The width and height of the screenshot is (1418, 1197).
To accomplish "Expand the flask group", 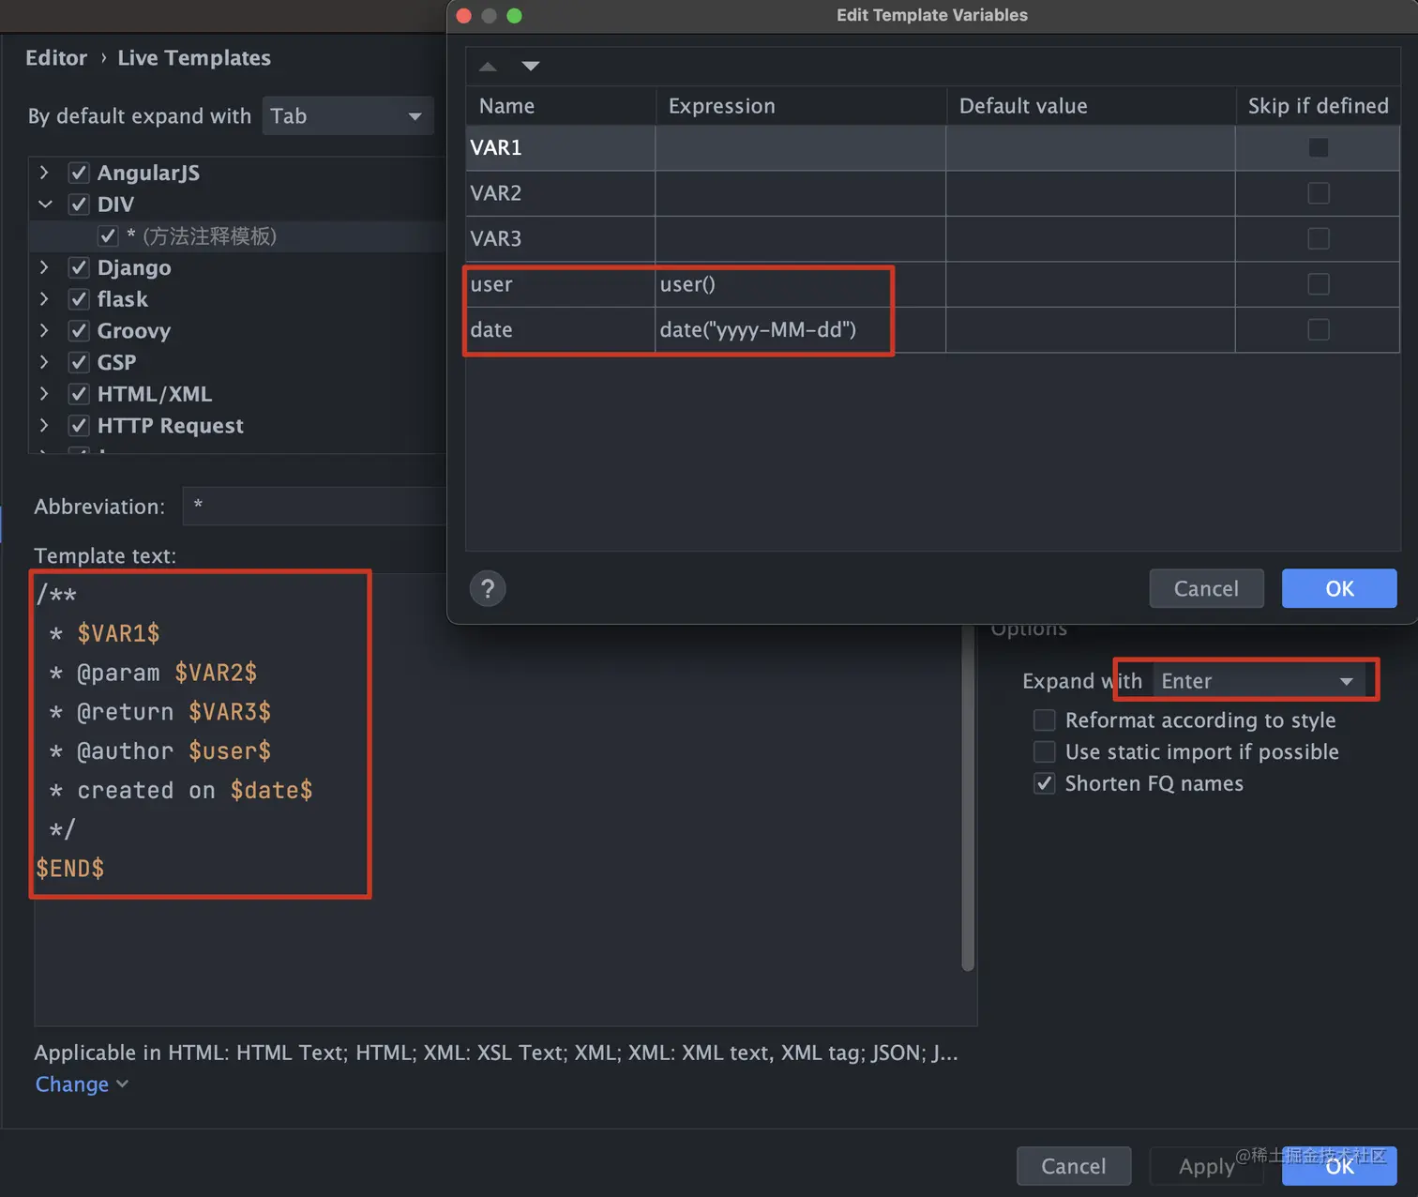I will [x=44, y=299].
